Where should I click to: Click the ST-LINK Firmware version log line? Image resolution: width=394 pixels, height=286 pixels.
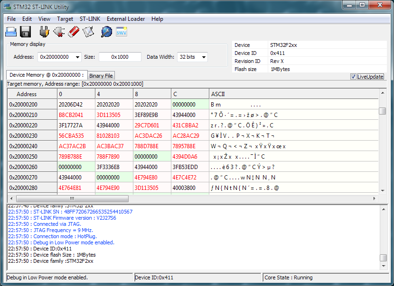pos(62,218)
